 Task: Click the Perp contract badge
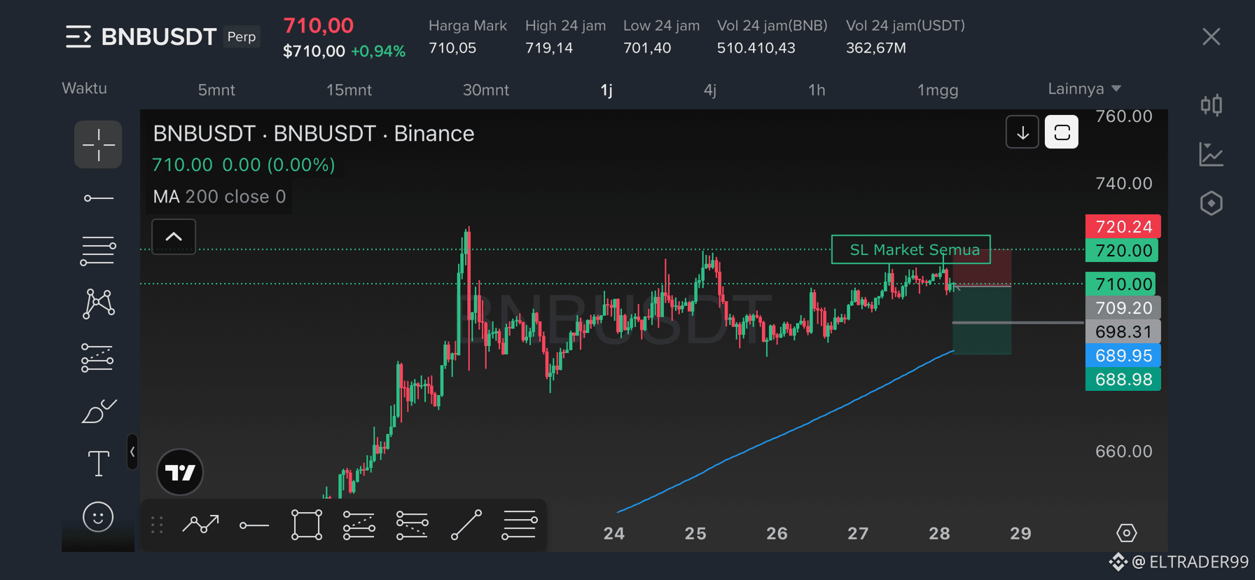(242, 36)
